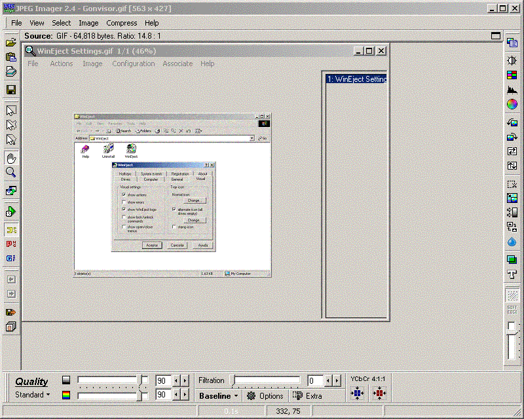Viewport: 524px width, 419px height.
Task: Click the overlapping green image icon
Action: pos(512,260)
